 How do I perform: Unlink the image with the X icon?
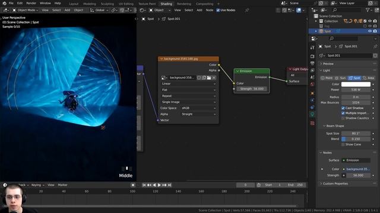tap(214, 78)
